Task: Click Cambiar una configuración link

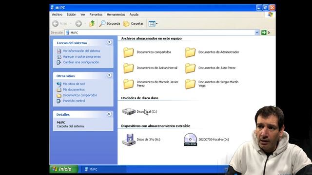Action: coord(81,62)
